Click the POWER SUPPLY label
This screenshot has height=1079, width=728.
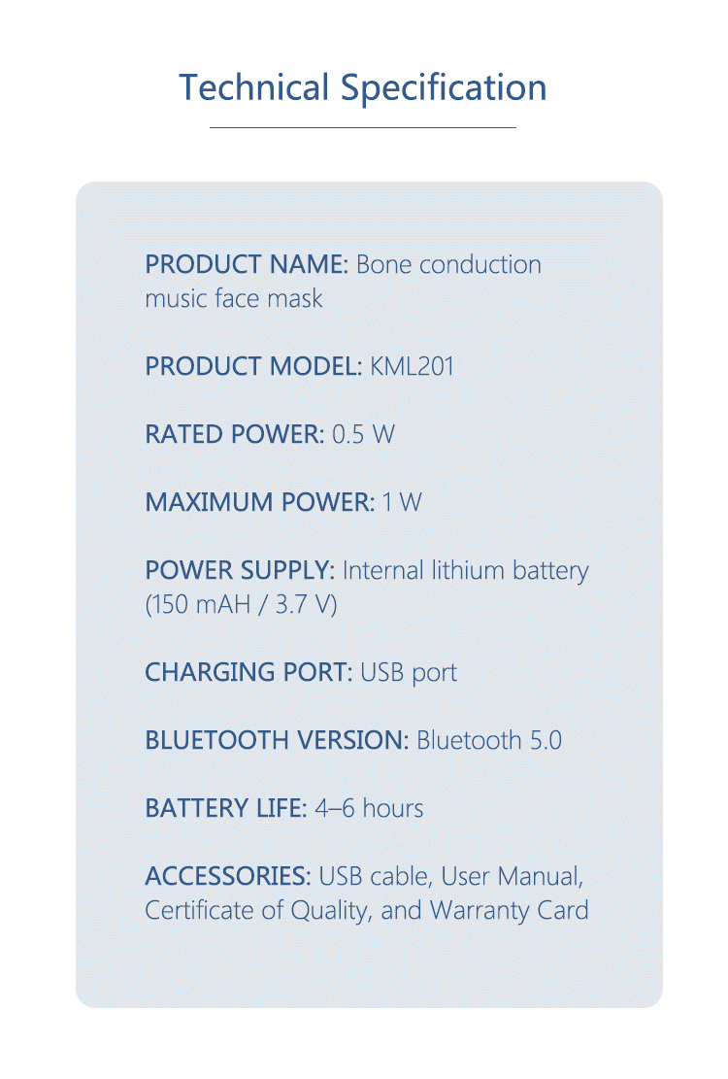[240, 570]
